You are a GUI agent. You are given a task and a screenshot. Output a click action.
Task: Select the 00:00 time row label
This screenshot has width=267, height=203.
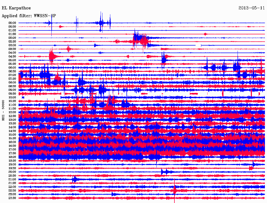click(x=12, y=23)
